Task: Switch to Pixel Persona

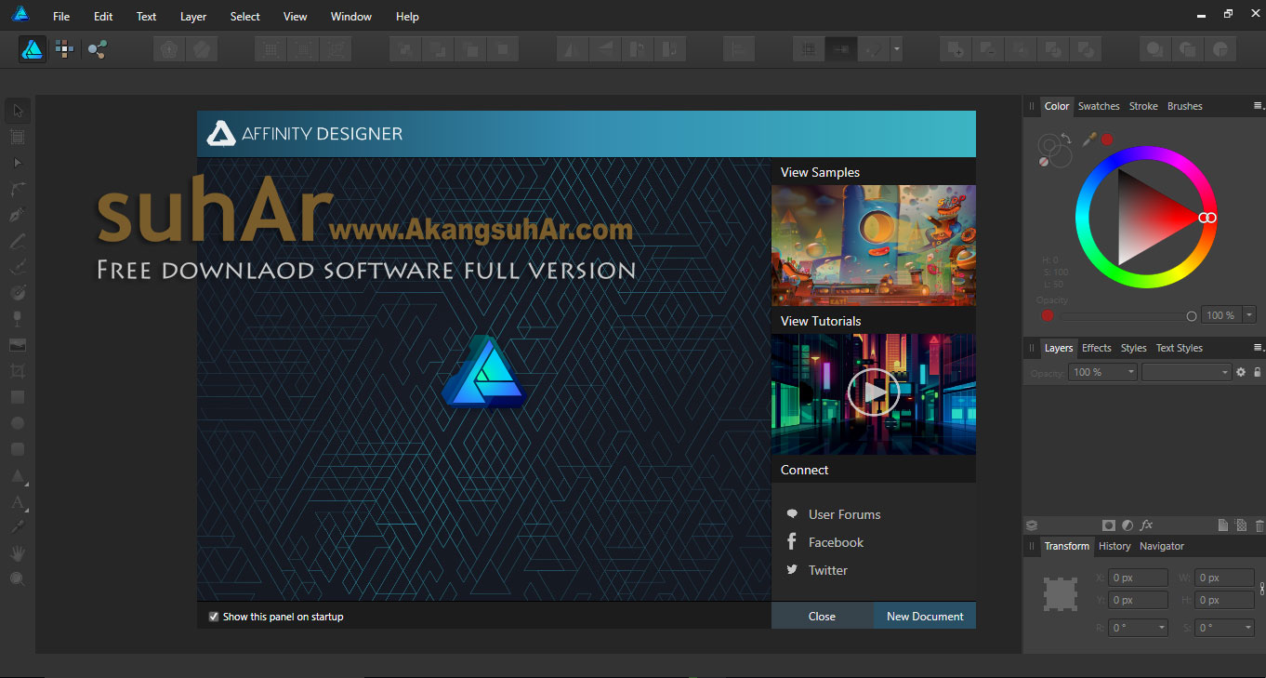Action: [x=64, y=49]
